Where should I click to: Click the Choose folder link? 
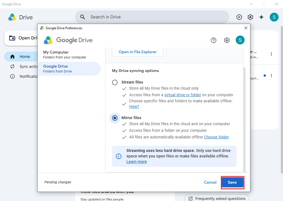(216, 137)
